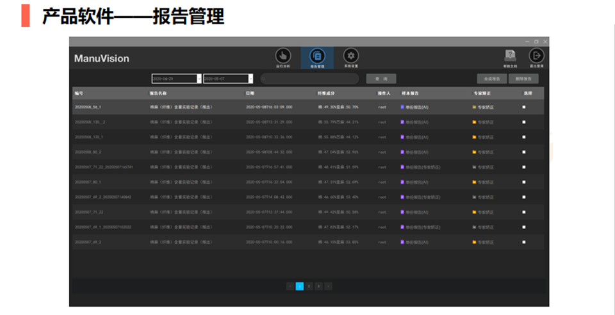The width and height of the screenshot is (615, 315).
Task: Minimize the ManuVision window
Action: pyautogui.click(x=527, y=42)
